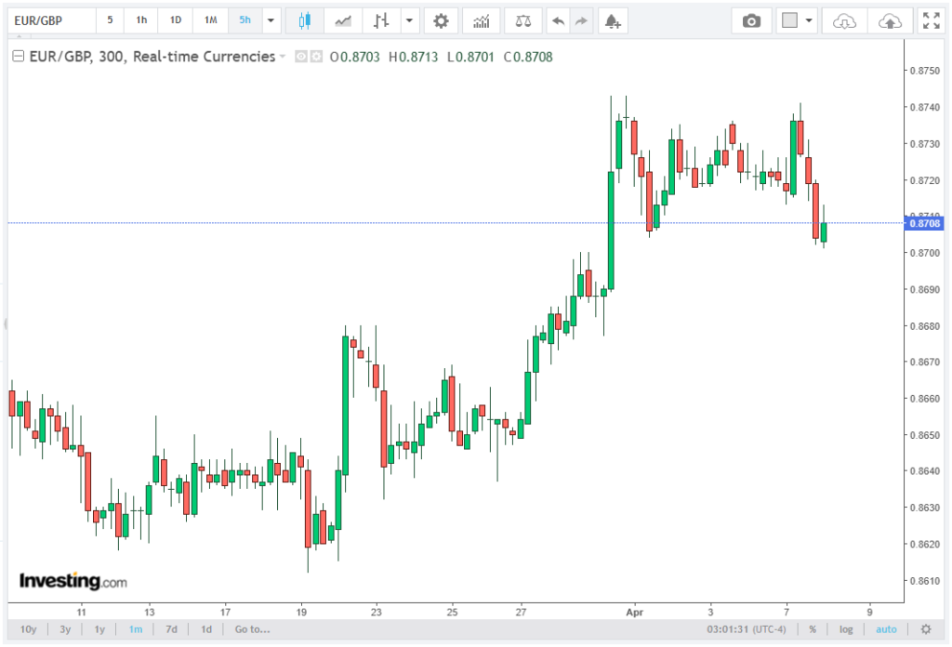Open chart settings gear in top toolbar
The height and width of the screenshot is (647, 952).
tap(441, 20)
